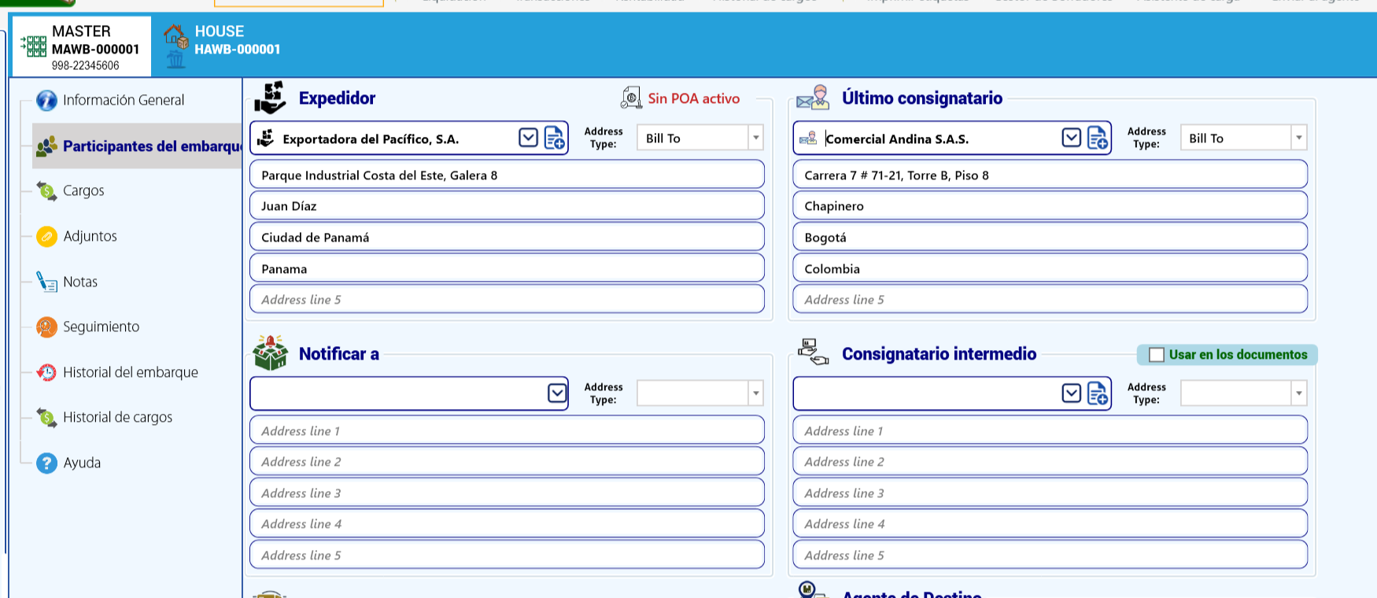The width and height of the screenshot is (1377, 598).
Task: Expand the Notificar a company dropdown
Action: click(x=557, y=393)
